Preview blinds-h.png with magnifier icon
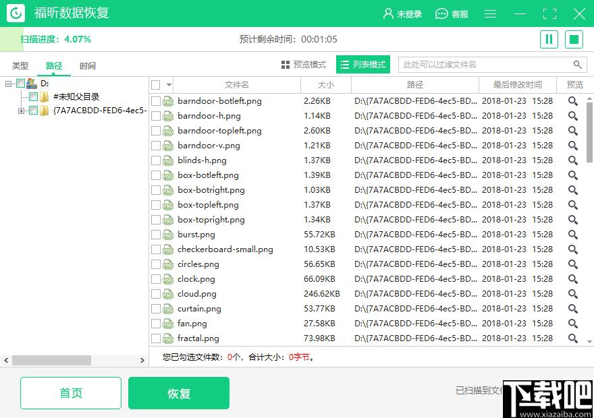594x418 pixels. 573,160
